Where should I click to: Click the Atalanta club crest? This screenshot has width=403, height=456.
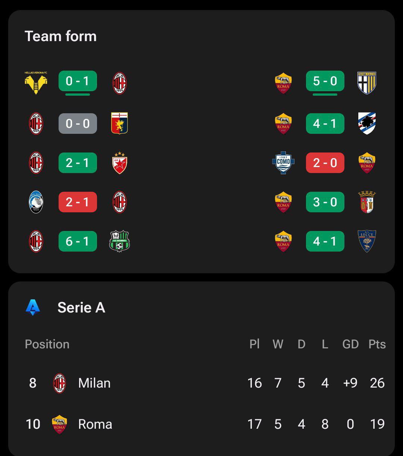36,202
